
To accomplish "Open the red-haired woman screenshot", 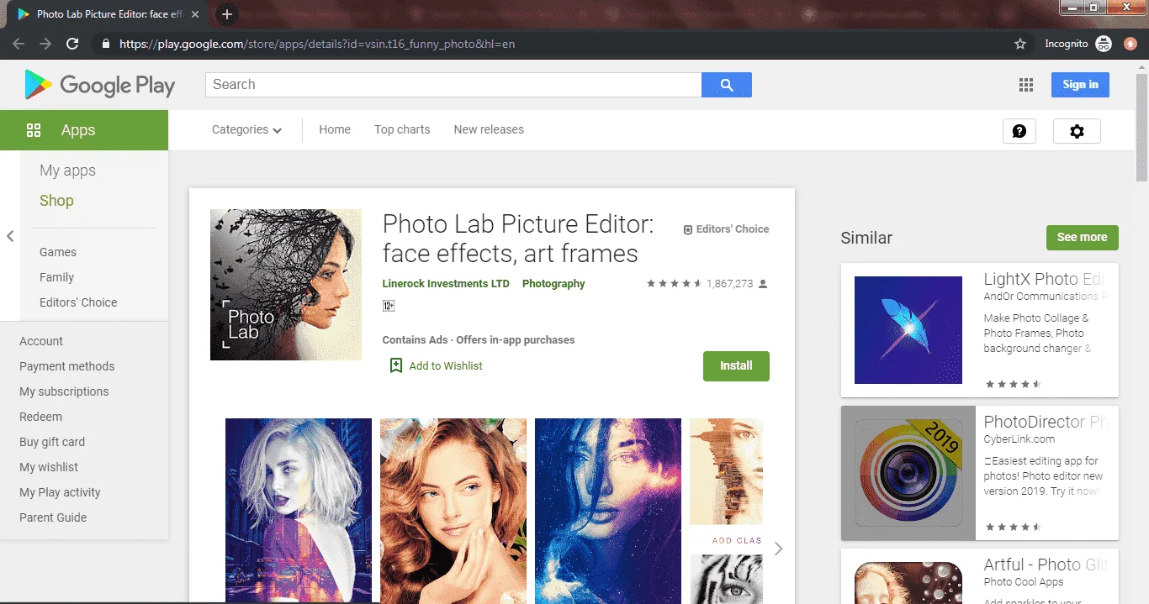I will pyautogui.click(x=453, y=511).
